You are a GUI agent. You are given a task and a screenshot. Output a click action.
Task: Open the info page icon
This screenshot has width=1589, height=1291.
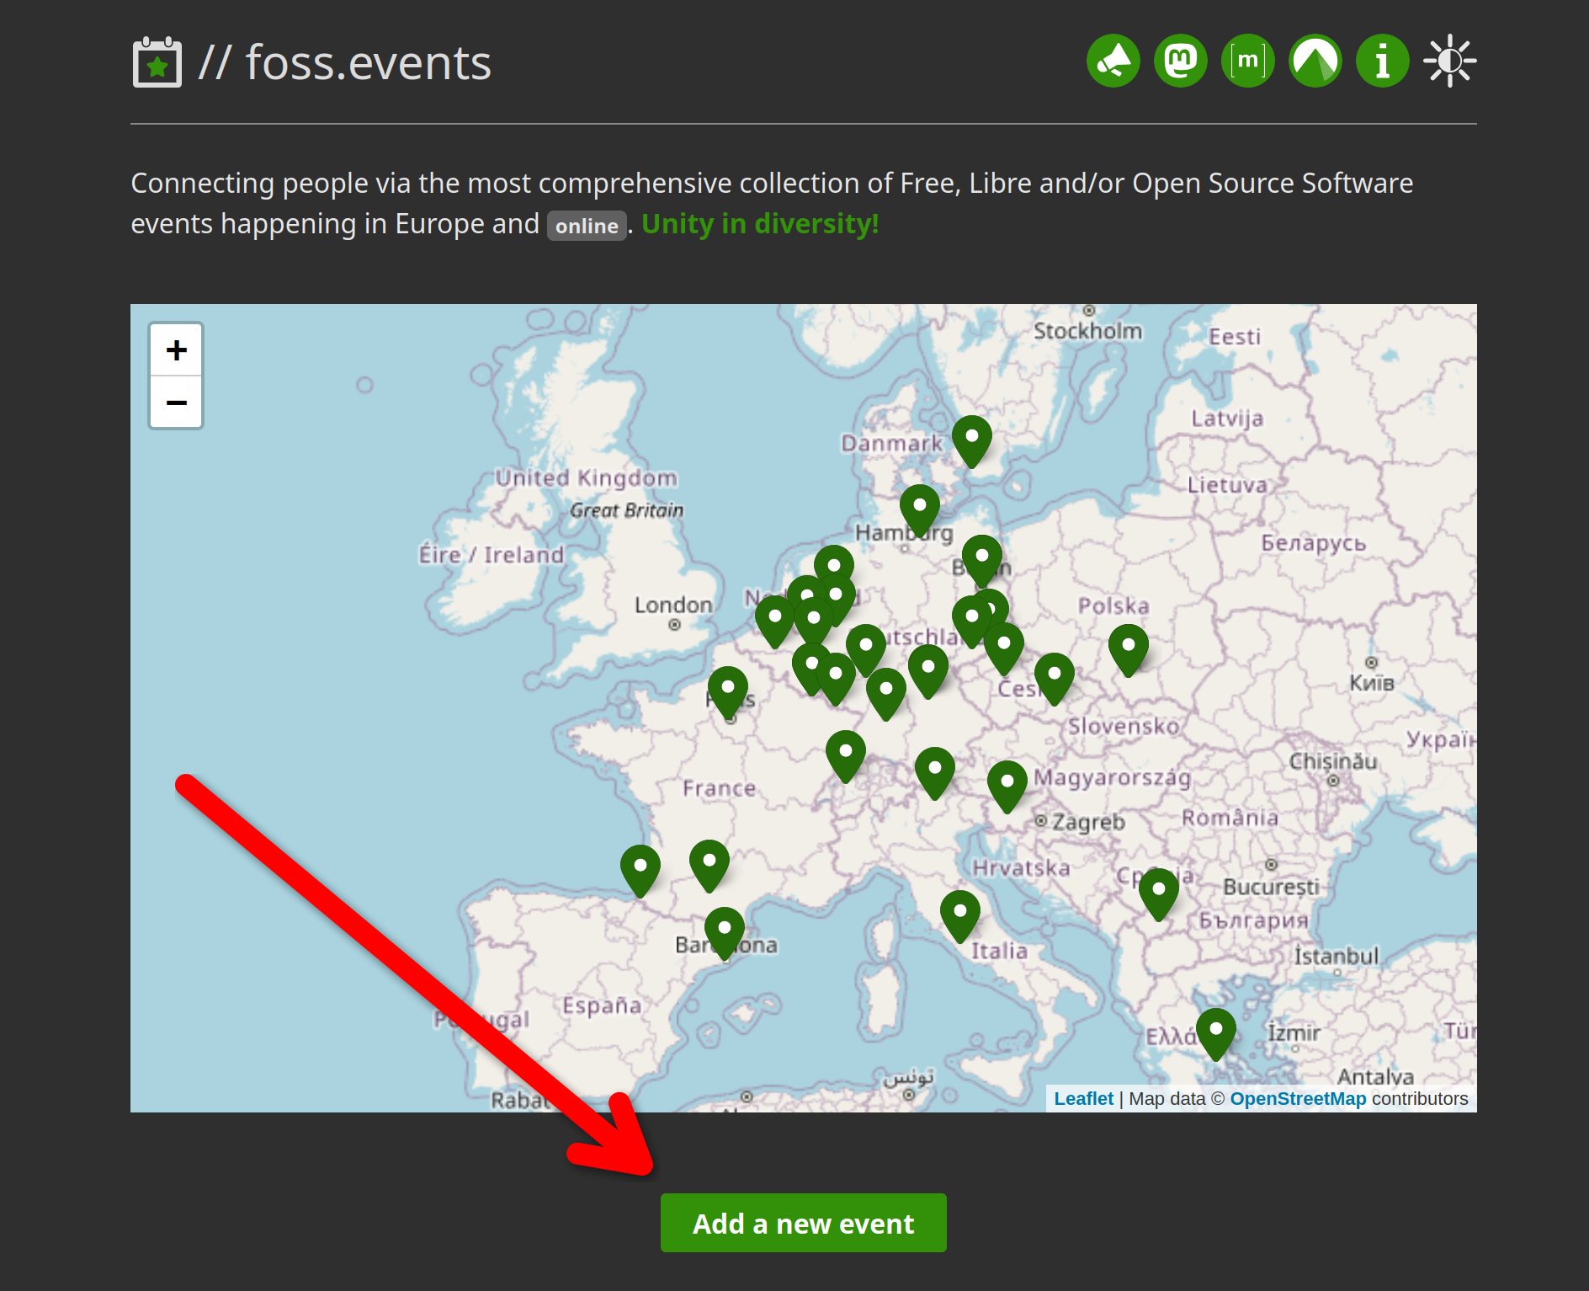click(x=1383, y=61)
